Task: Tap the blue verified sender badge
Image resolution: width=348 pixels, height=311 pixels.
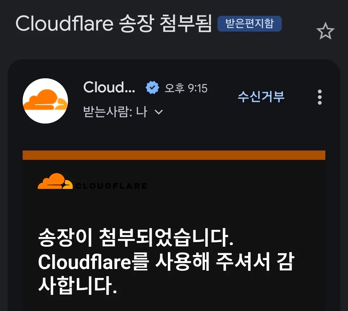Action: pyautogui.click(x=152, y=88)
